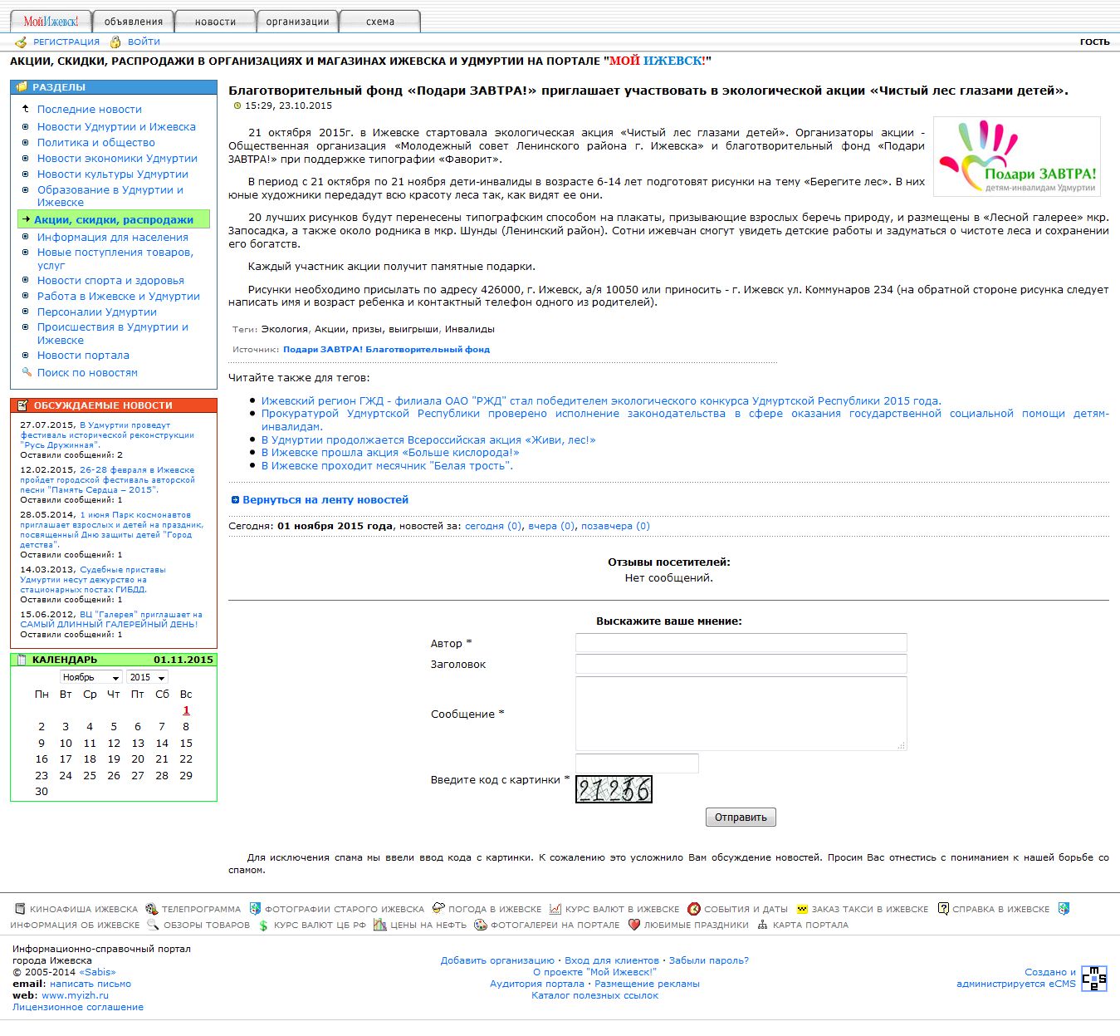This screenshot has width=1120, height=1036.
Task: Open the новости tab
Action: [x=215, y=22]
